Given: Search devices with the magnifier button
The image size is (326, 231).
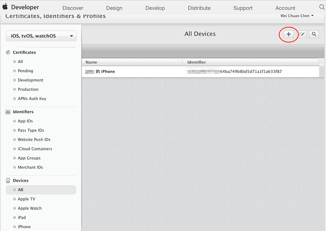Looking at the screenshot, I should tap(314, 34).
